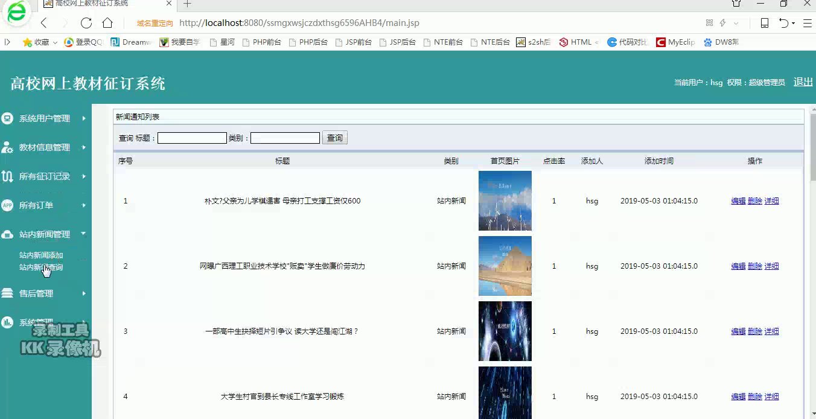Click the wind turbine thumbnail in row 1
This screenshot has height=419, width=816.
coord(505,200)
